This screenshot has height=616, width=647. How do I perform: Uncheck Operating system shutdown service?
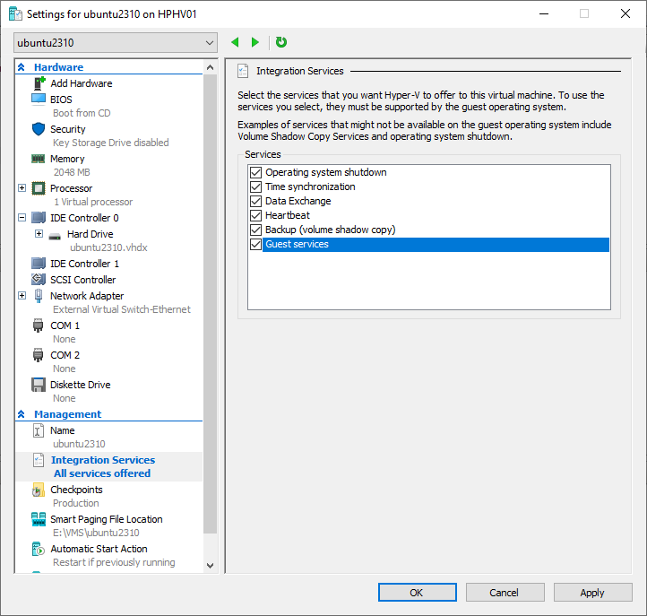tap(256, 172)
